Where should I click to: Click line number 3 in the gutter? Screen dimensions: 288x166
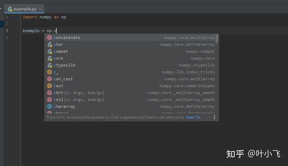coord(7,30)
